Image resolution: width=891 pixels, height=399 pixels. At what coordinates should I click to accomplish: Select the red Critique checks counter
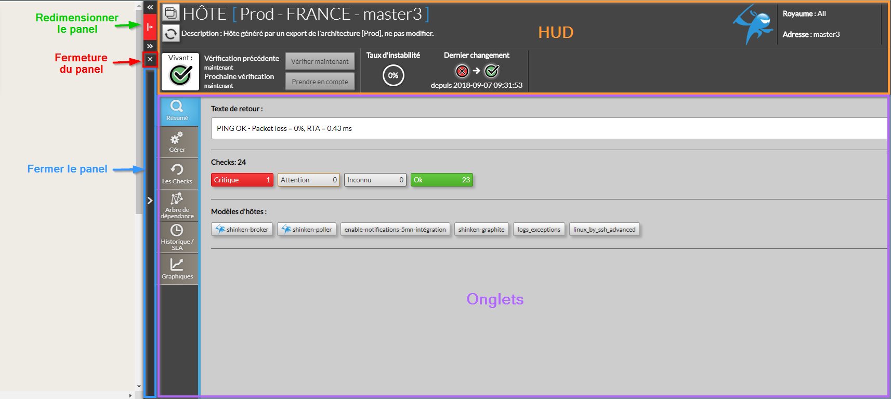(x=242, y=180)
